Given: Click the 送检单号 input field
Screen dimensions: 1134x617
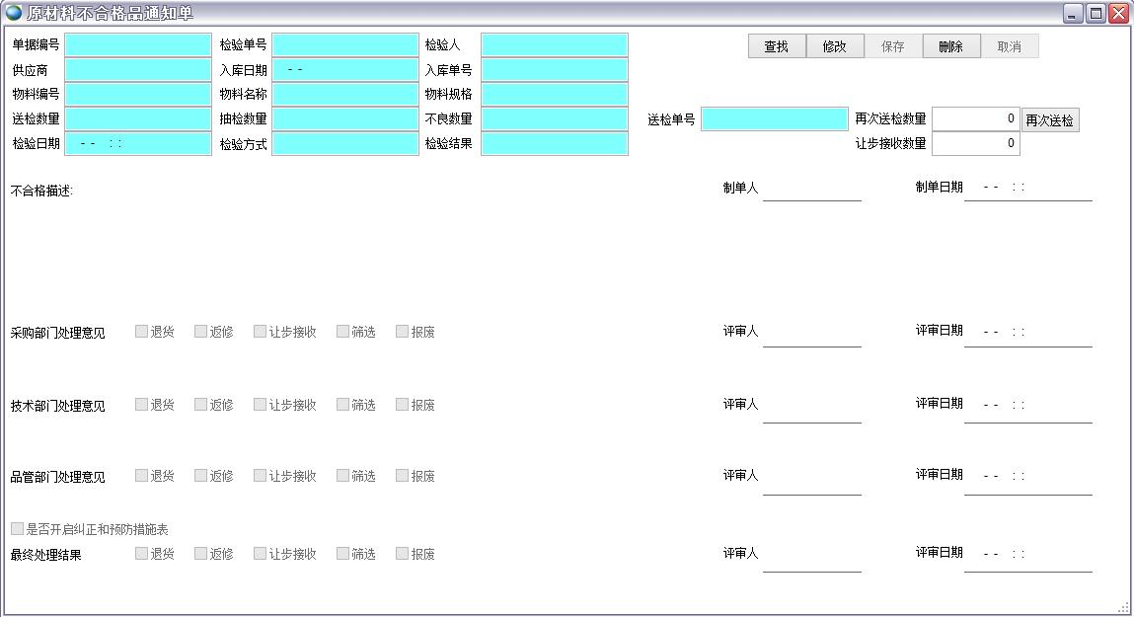Looking at the screenshot, I should [x=774, y=119].
